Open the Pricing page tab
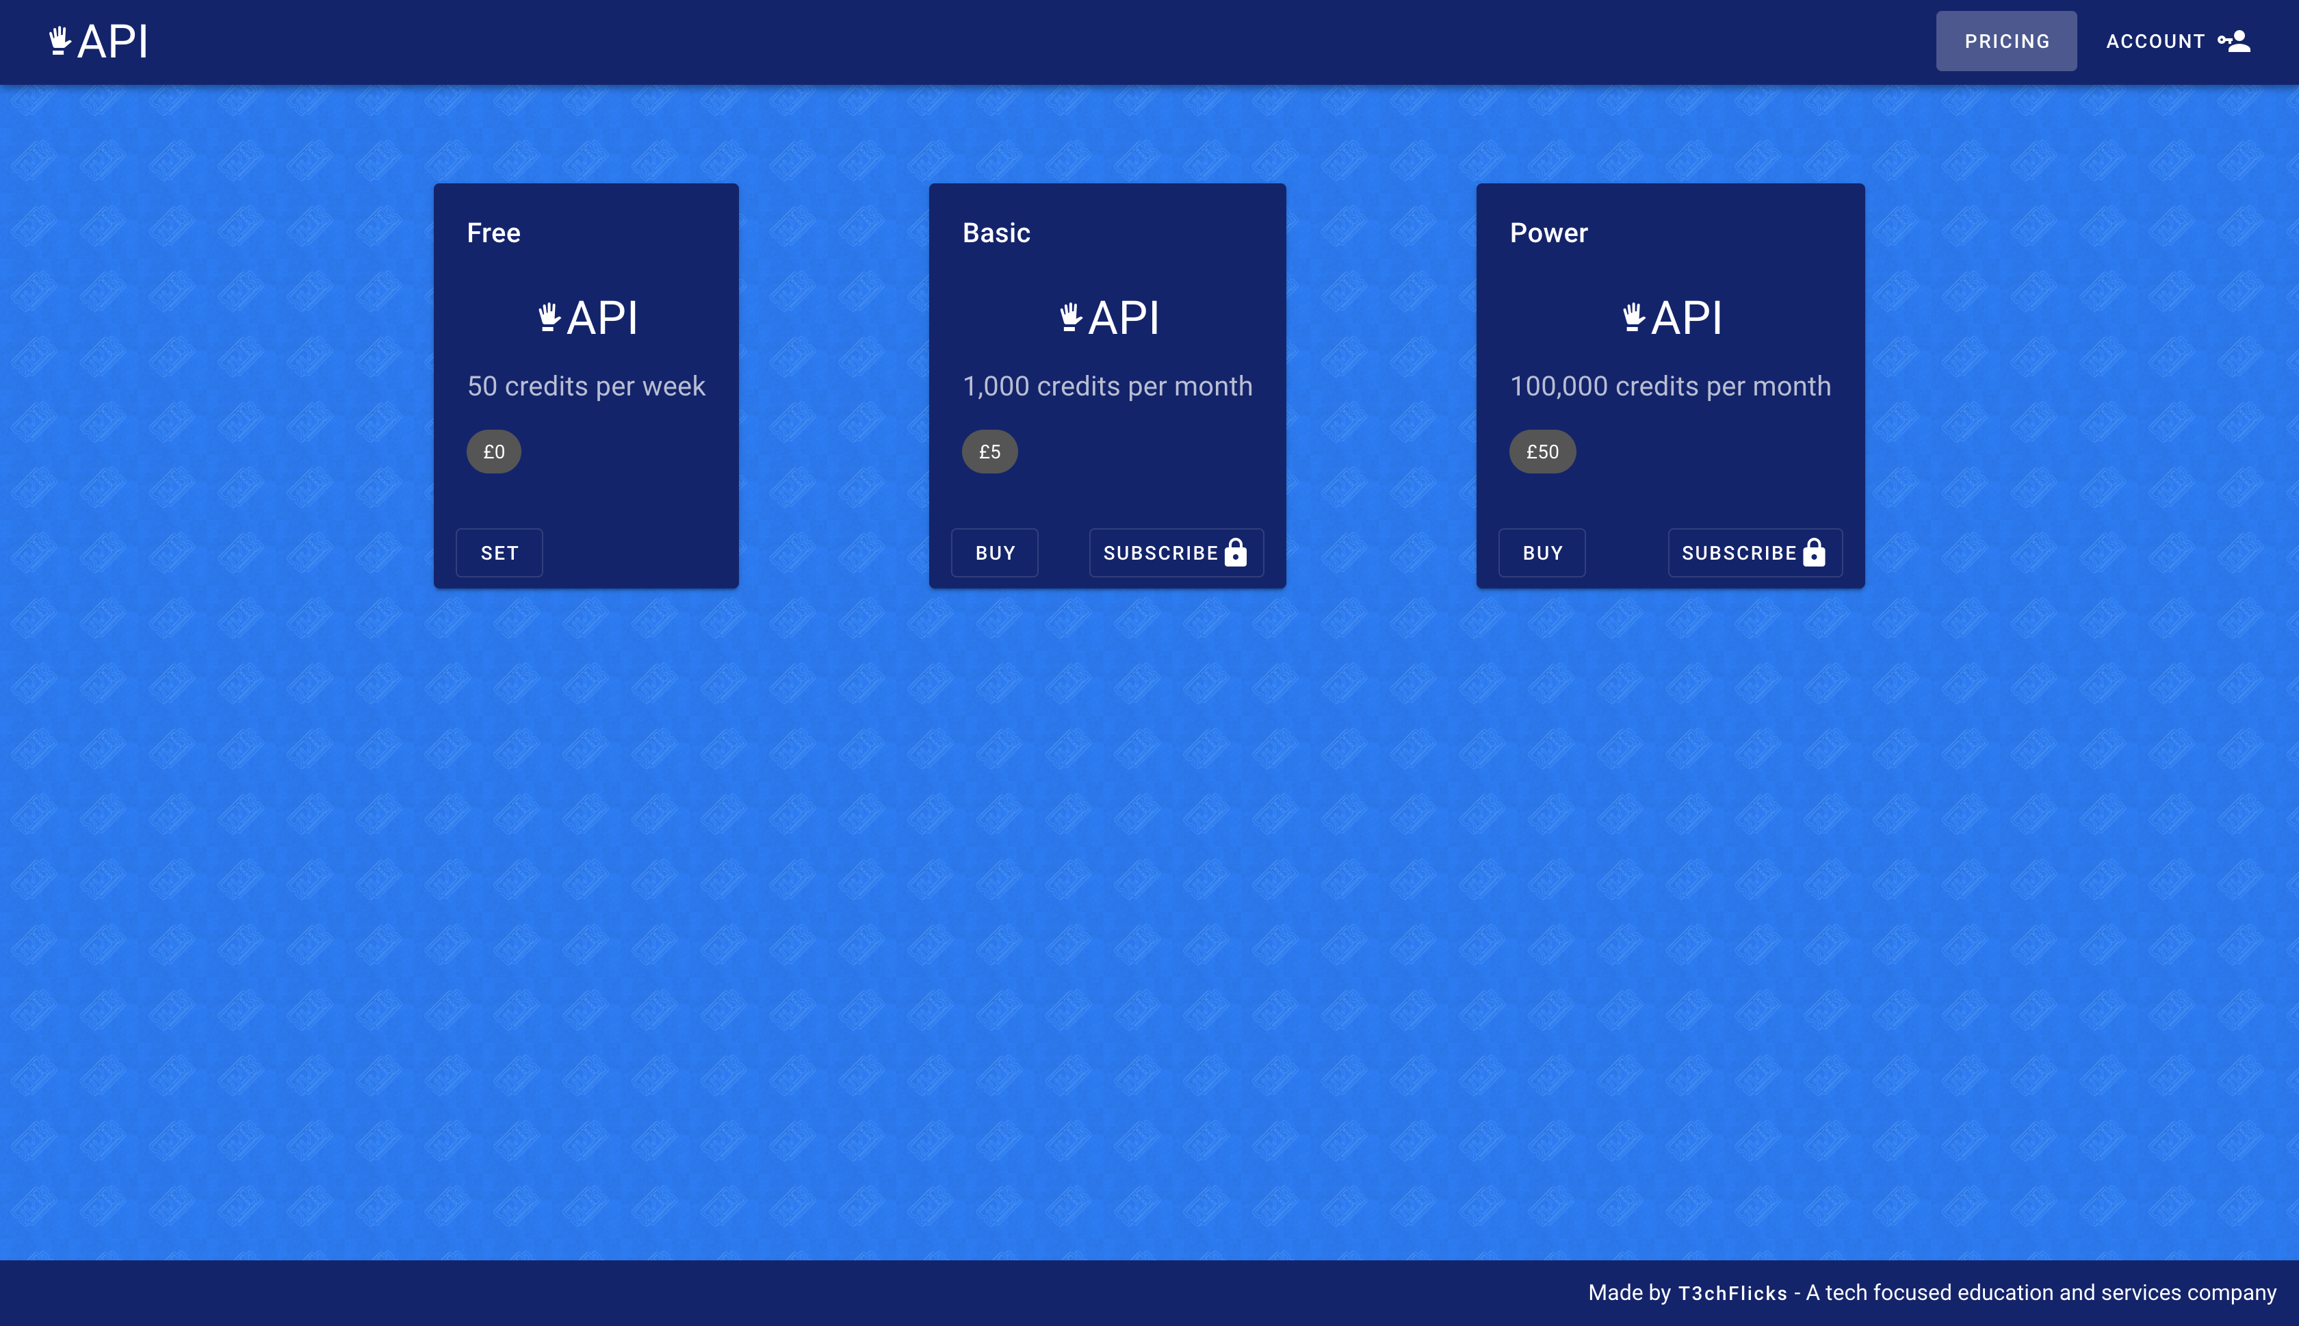This screenshot has height=1326, width=2299. click(2006, 41)
